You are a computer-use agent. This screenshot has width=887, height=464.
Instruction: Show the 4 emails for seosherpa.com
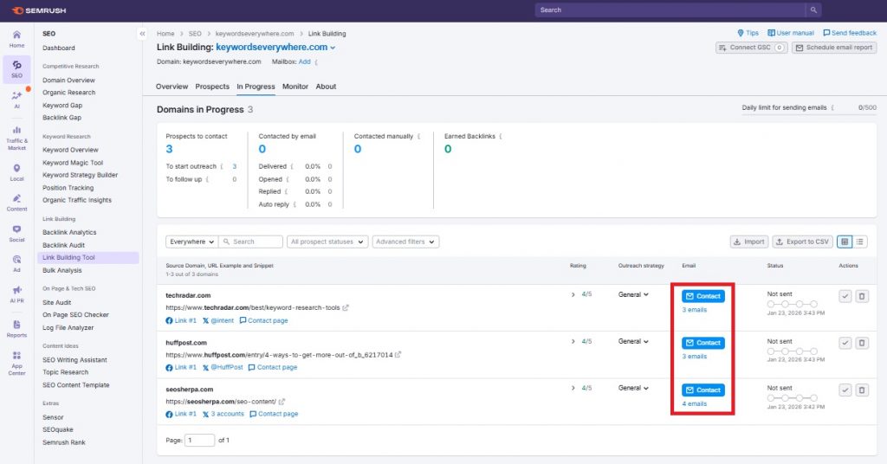pyautogui.click(x=694, y=404)
